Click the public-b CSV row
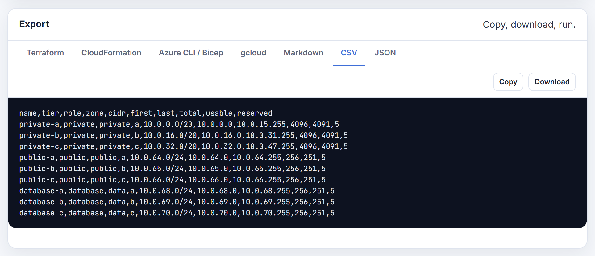Viewport: 595px width, 256px height. [173, 169]
